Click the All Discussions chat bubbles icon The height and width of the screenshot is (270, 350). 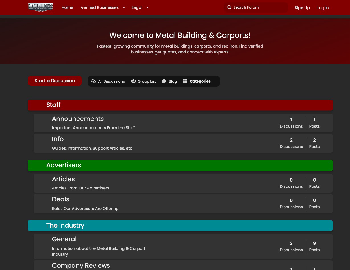point(93,81)
